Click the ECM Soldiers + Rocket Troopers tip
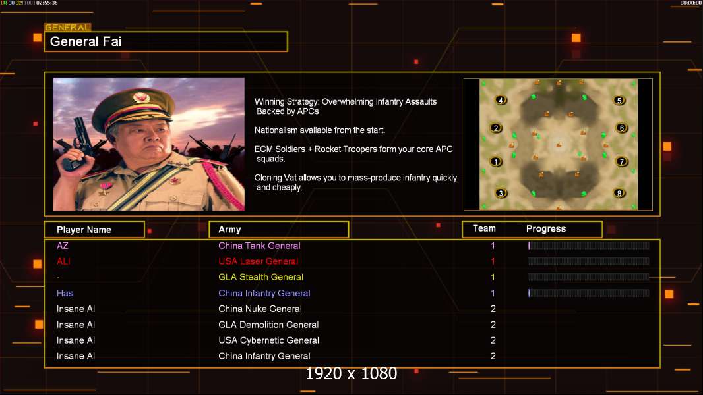703x395 pixels. [353, 154]
